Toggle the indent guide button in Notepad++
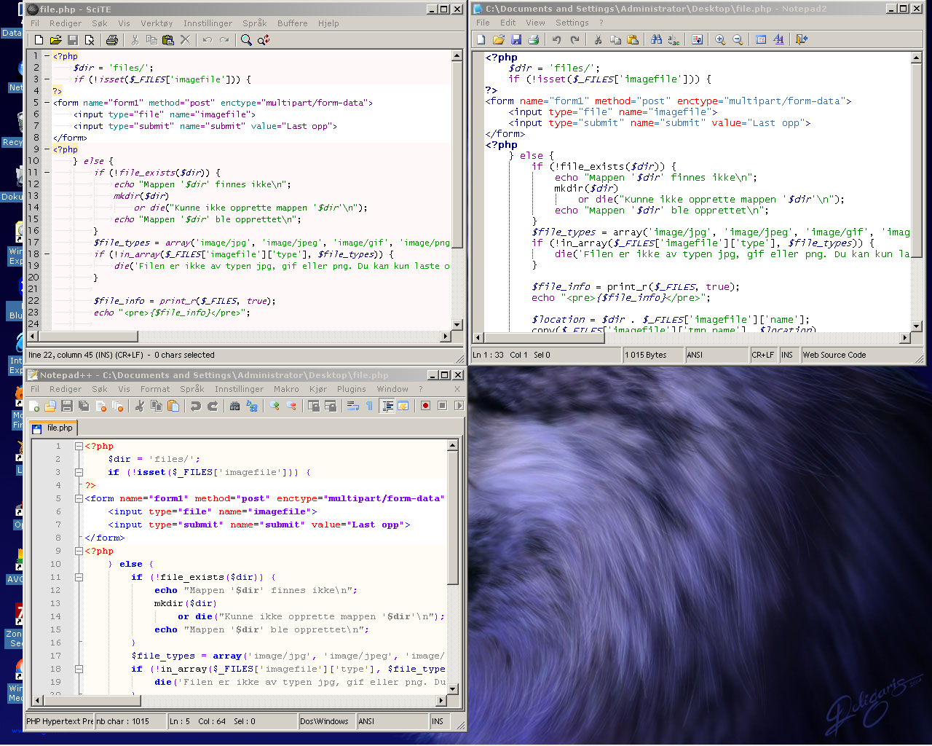The height and width of the screenshot is (746, 932). coord(387,406)
